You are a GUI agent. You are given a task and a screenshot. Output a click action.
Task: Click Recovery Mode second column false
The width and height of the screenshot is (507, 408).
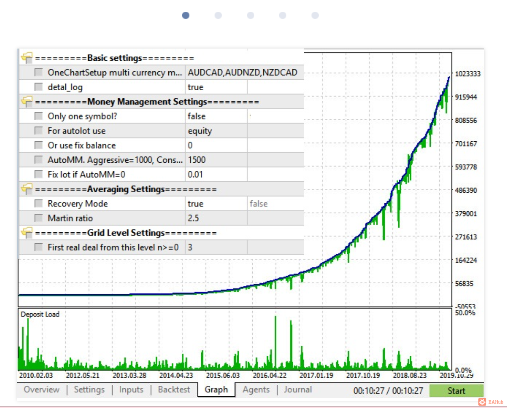pyautogui.click(x=275, y=204)
